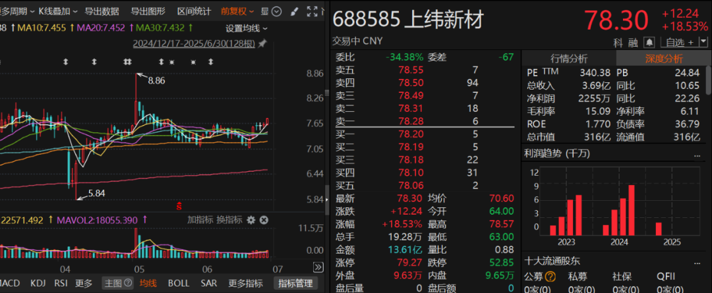Click the pin icon beside date range
712x293 pixels.
tap(262, 43)
